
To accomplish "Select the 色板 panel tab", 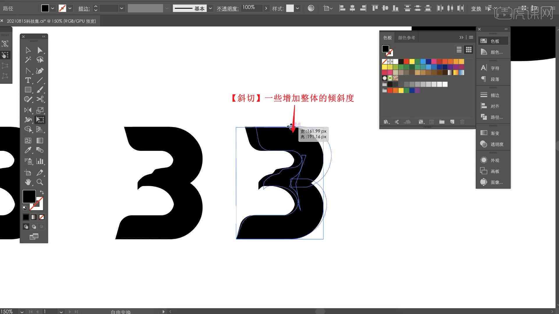I will click(388, 38).
